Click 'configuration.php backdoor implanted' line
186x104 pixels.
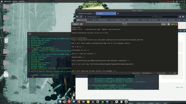tap(100, 61)
